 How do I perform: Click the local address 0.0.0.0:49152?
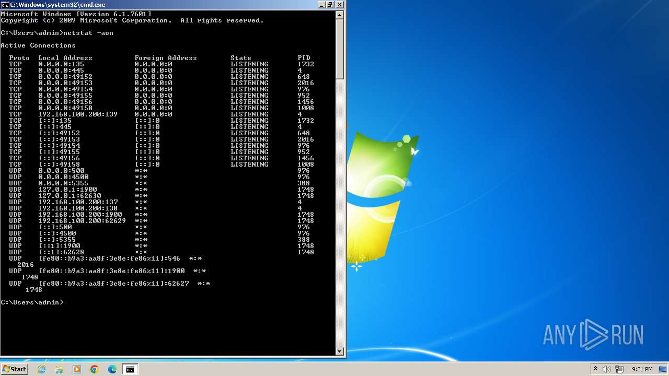point(65,77)
